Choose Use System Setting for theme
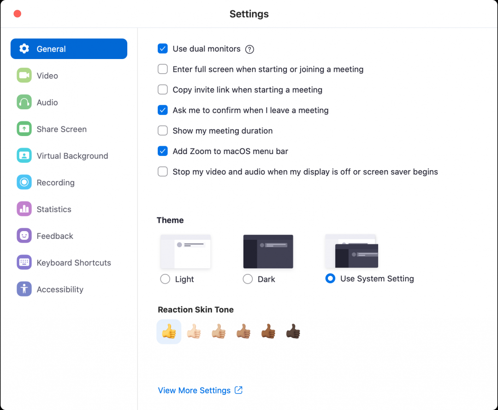 pyautogui.click(x=330, y=279)
